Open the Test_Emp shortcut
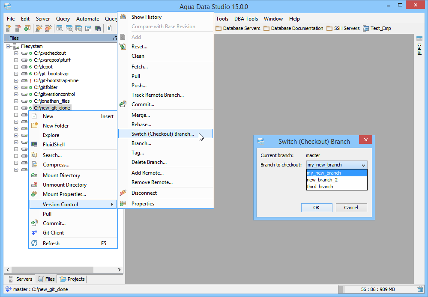Image resolution: width=428 pixels, height=297 pixels. 377,28
